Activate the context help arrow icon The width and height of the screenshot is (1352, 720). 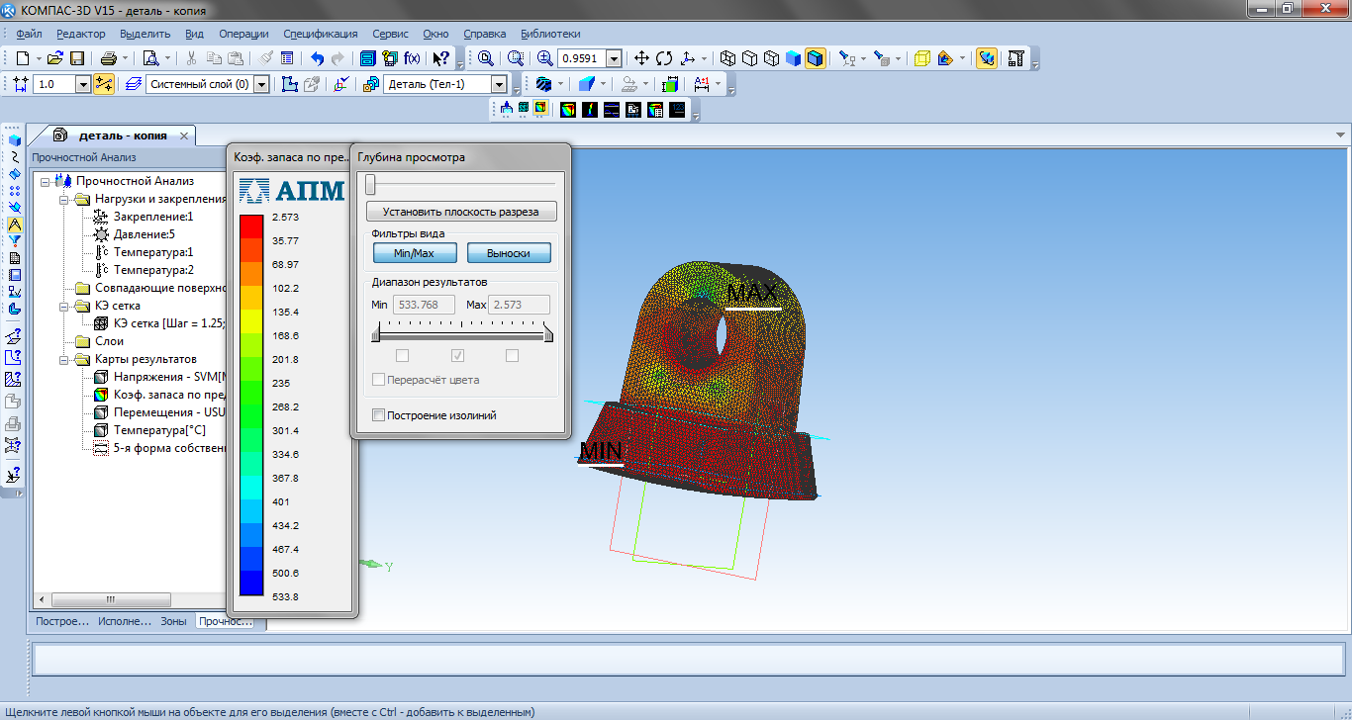coord(442,58)
